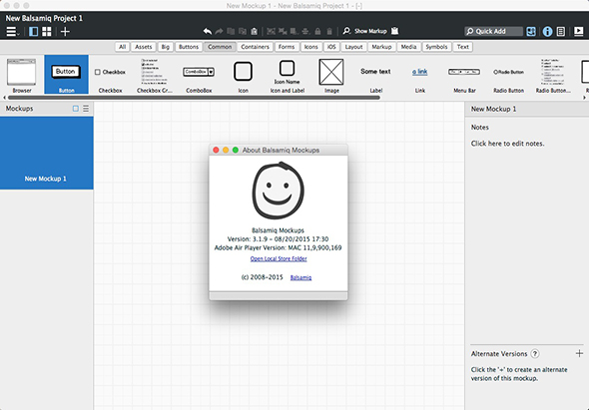This screenshot has width=589, height=410.
Task: Pick the Menu Bar control
Action: [x=464, y=75]
